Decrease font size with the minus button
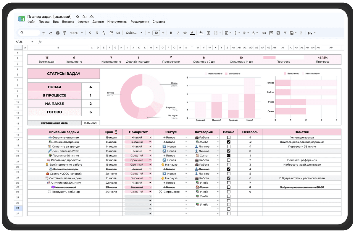The height and width of the screenshot is (233, 355). click(149, 33)
